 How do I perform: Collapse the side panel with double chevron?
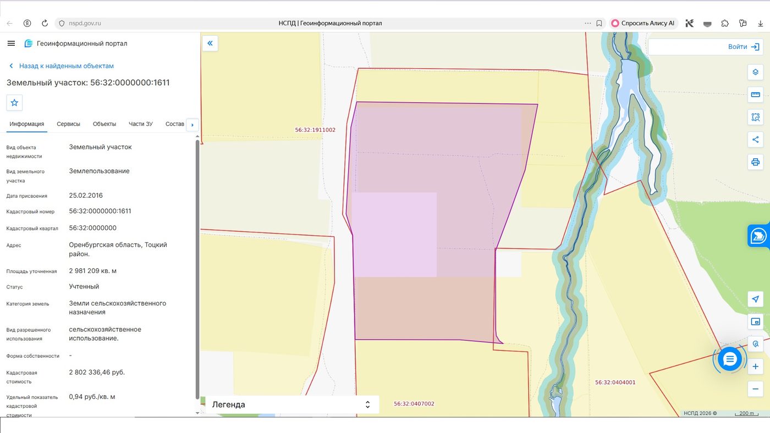pos(210,43)
